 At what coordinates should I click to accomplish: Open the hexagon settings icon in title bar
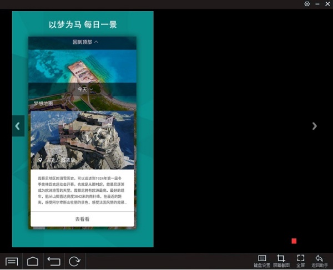pos(307,4)
